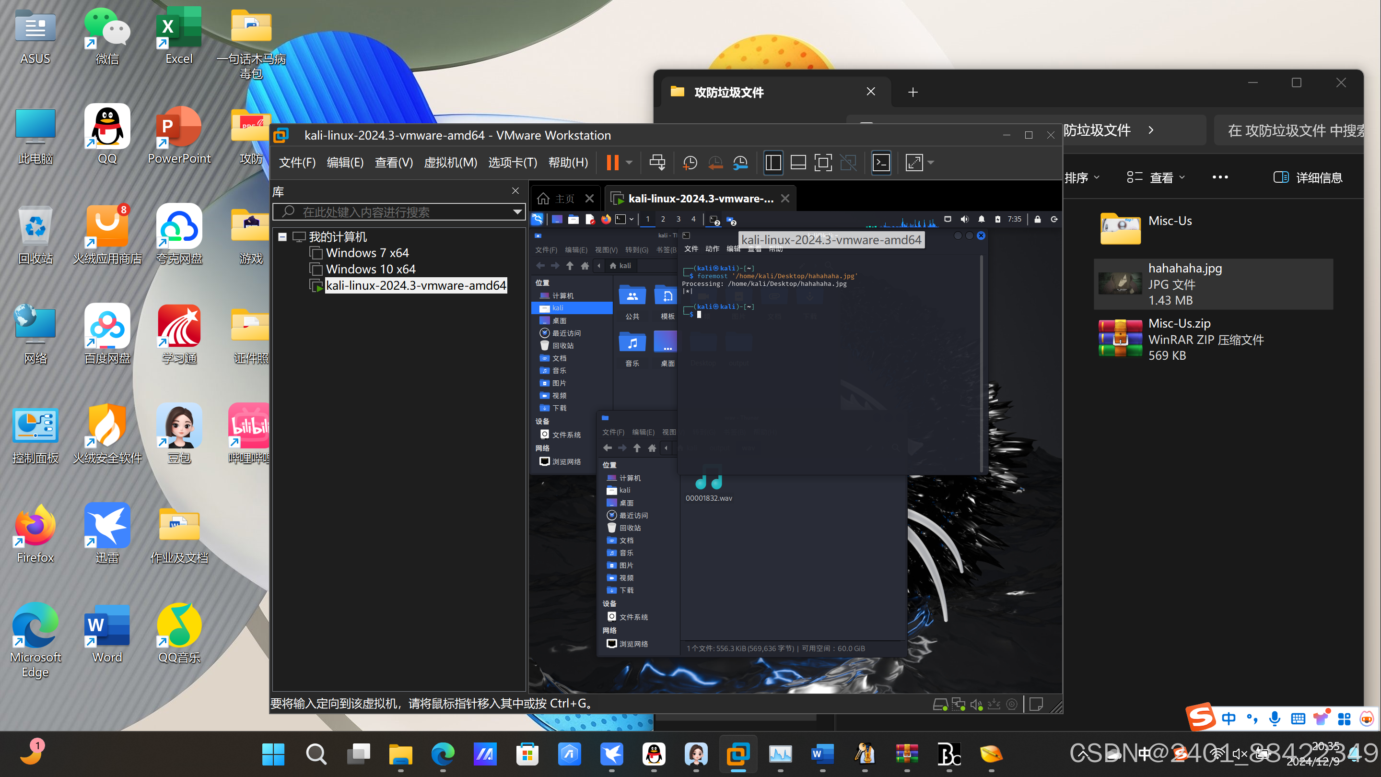
Task: Collapse the 我的计算机 tree node
Action: click(282, 237)
